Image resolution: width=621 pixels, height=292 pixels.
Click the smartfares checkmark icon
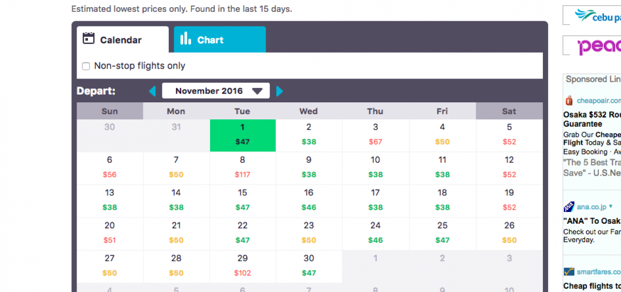pyautogui.click(x=569, y=272)
